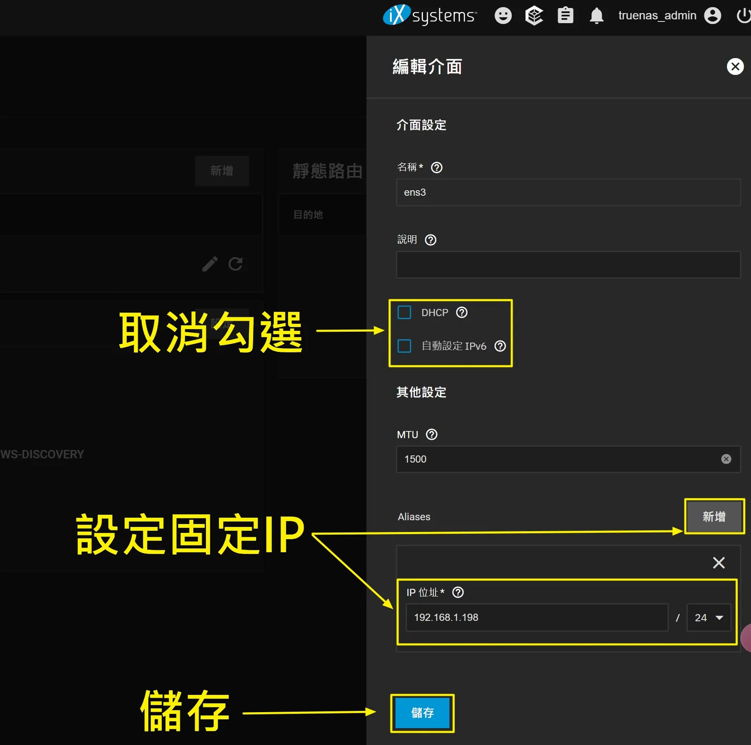Show help for the 說明 field
Screen dimensions: 751x745
click(430, 240)
